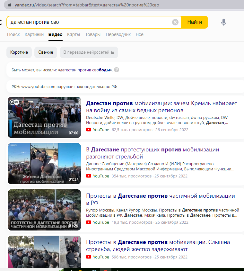This screenshot has height=271, width=244.
Task: Open thumbnail Жители Дагестана против мобилизации
Action: point(44,164)
